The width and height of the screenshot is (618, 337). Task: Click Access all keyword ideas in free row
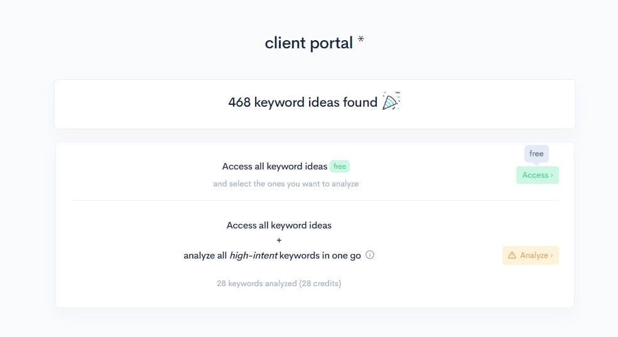click(x=274, y=166)
